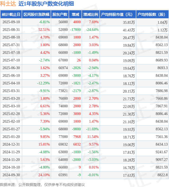Image resolution: width=169 pixels, height=187 pixels.
Task: Select the 增减比例 column header
Action: point(91,15)
